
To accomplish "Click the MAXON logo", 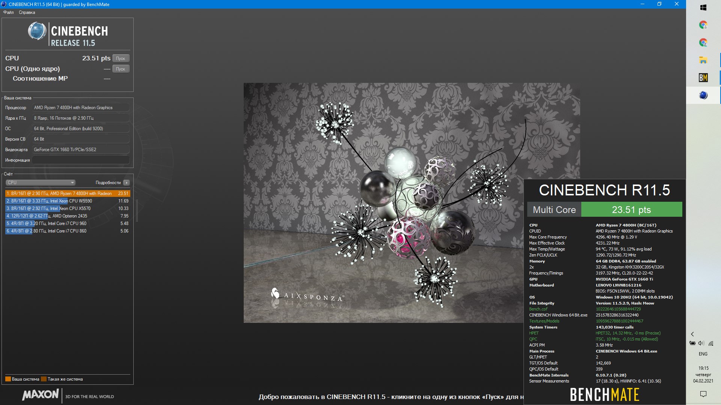I will 41,394.
